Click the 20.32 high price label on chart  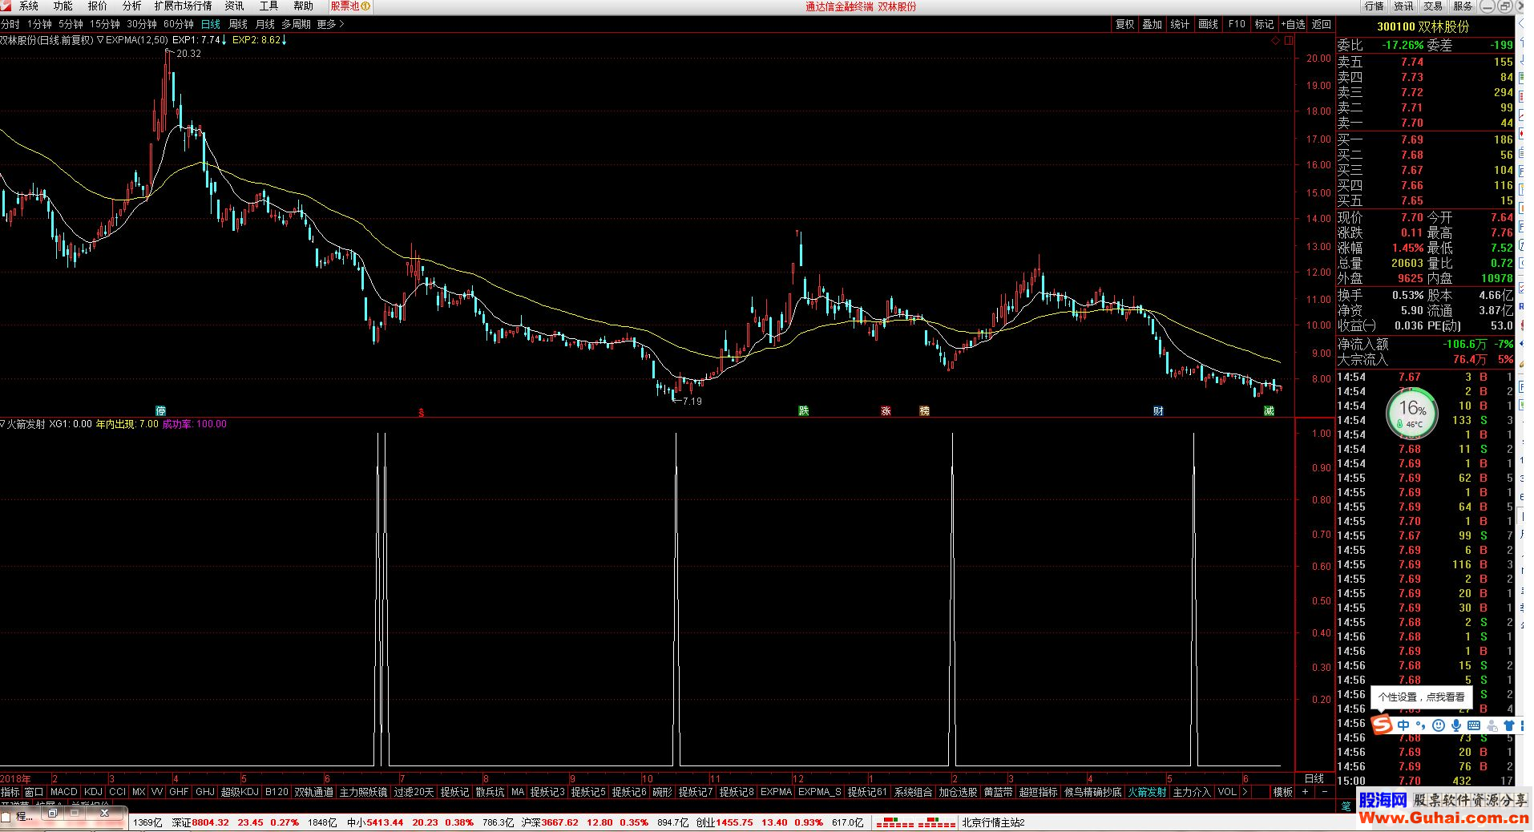tap(188, 54)
